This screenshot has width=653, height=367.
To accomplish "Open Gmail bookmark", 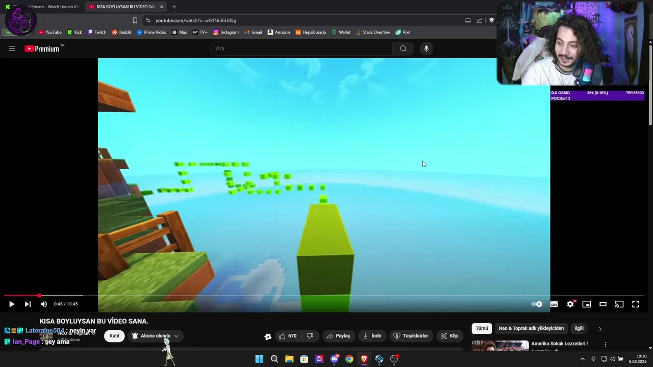I will pyautogui.click(x=253, y=32).
